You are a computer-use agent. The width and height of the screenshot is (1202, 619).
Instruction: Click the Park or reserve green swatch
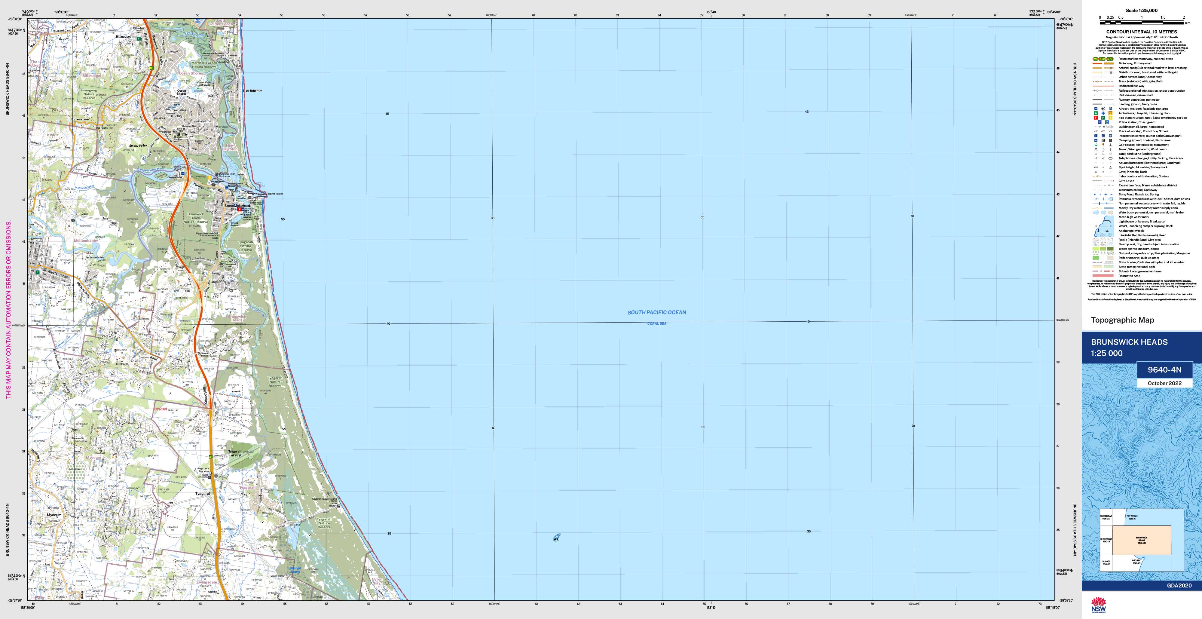pos(1096,258)
